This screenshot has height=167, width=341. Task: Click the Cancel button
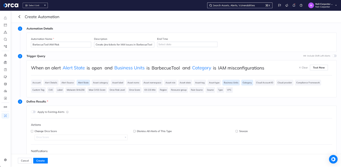tap(25, 161)
